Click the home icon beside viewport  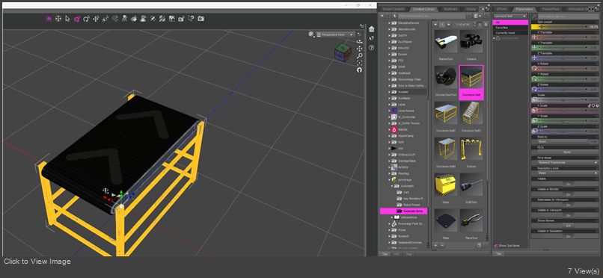click(x=372, y=29)
